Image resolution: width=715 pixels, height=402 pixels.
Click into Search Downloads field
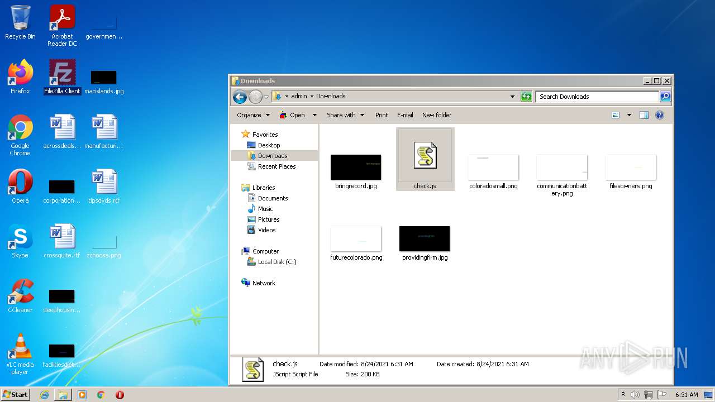tap(597, 97)
